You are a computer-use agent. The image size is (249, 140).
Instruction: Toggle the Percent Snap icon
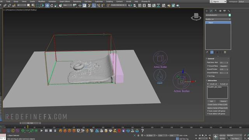(x=98, y=5)
